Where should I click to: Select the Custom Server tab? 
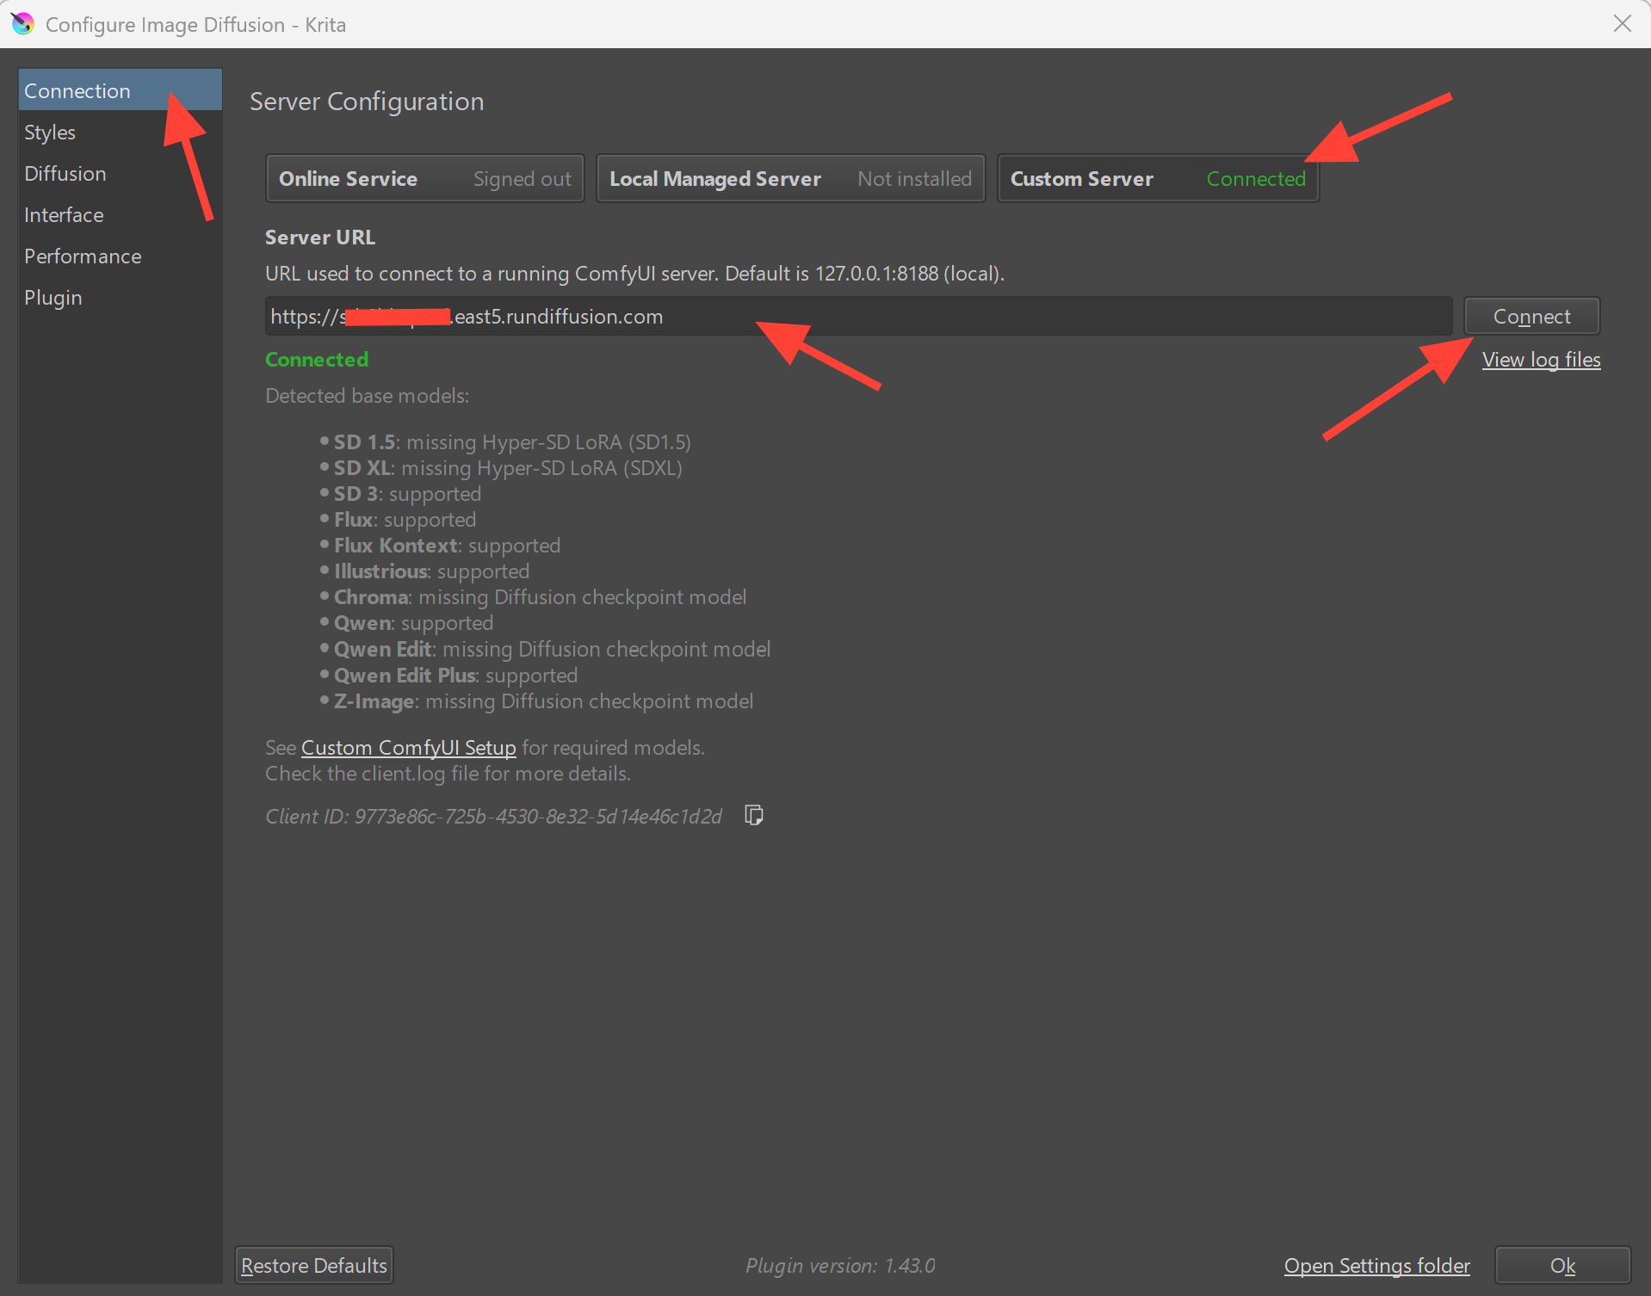point(1157,178)
